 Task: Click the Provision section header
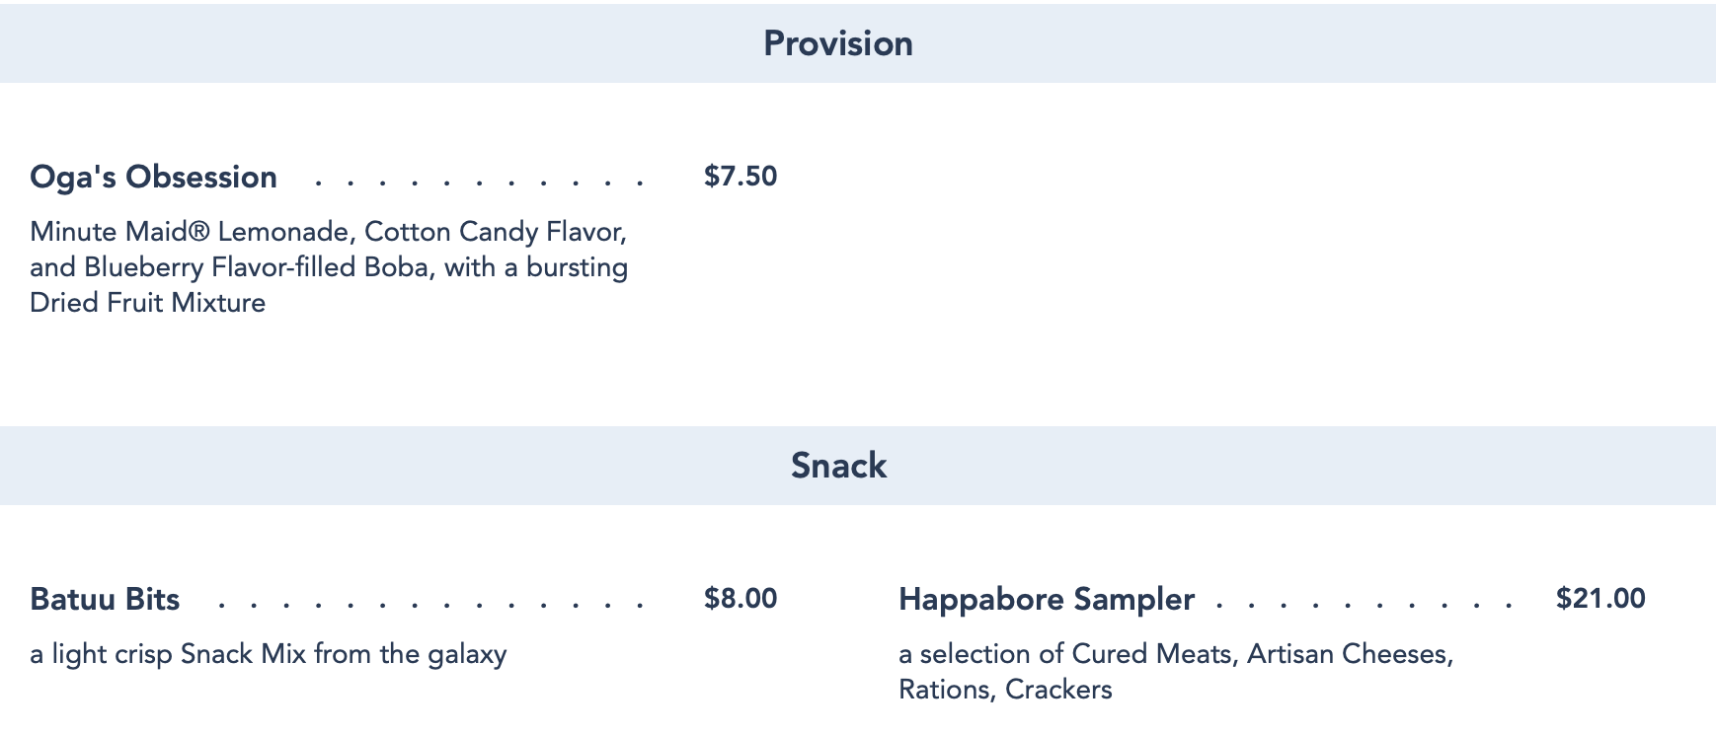837,43
